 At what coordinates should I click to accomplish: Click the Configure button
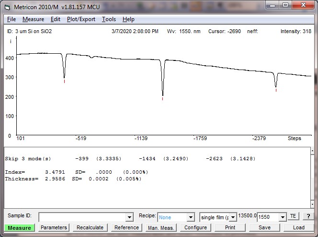195,227
